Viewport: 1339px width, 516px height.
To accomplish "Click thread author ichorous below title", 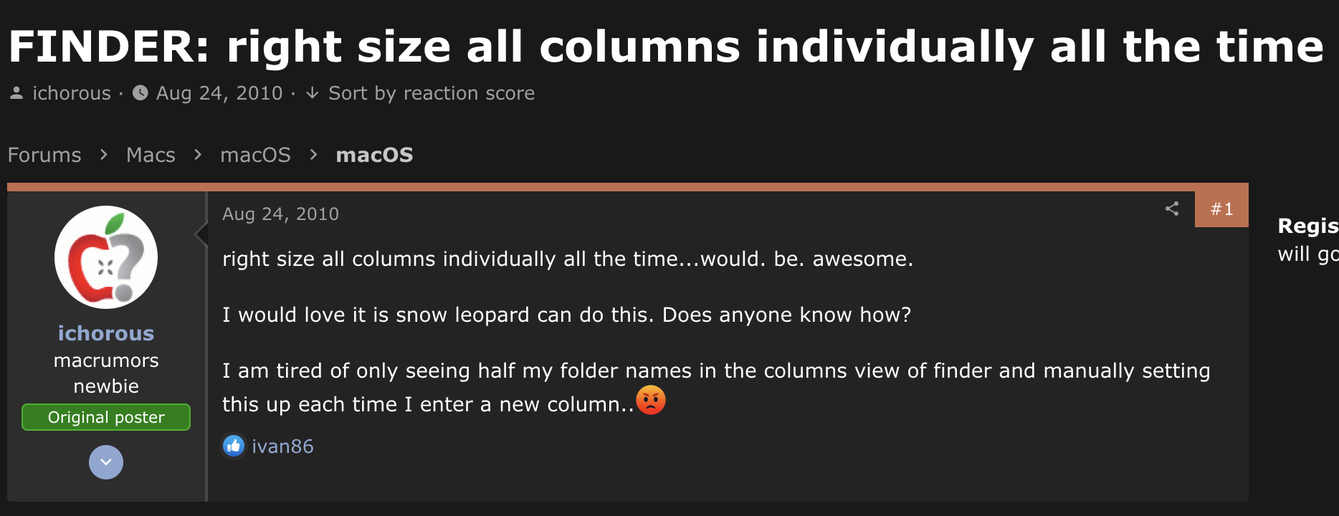I will (x=72, y=93).
